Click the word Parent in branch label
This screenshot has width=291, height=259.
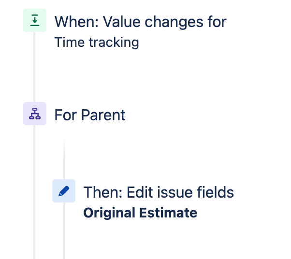[103, 115]
